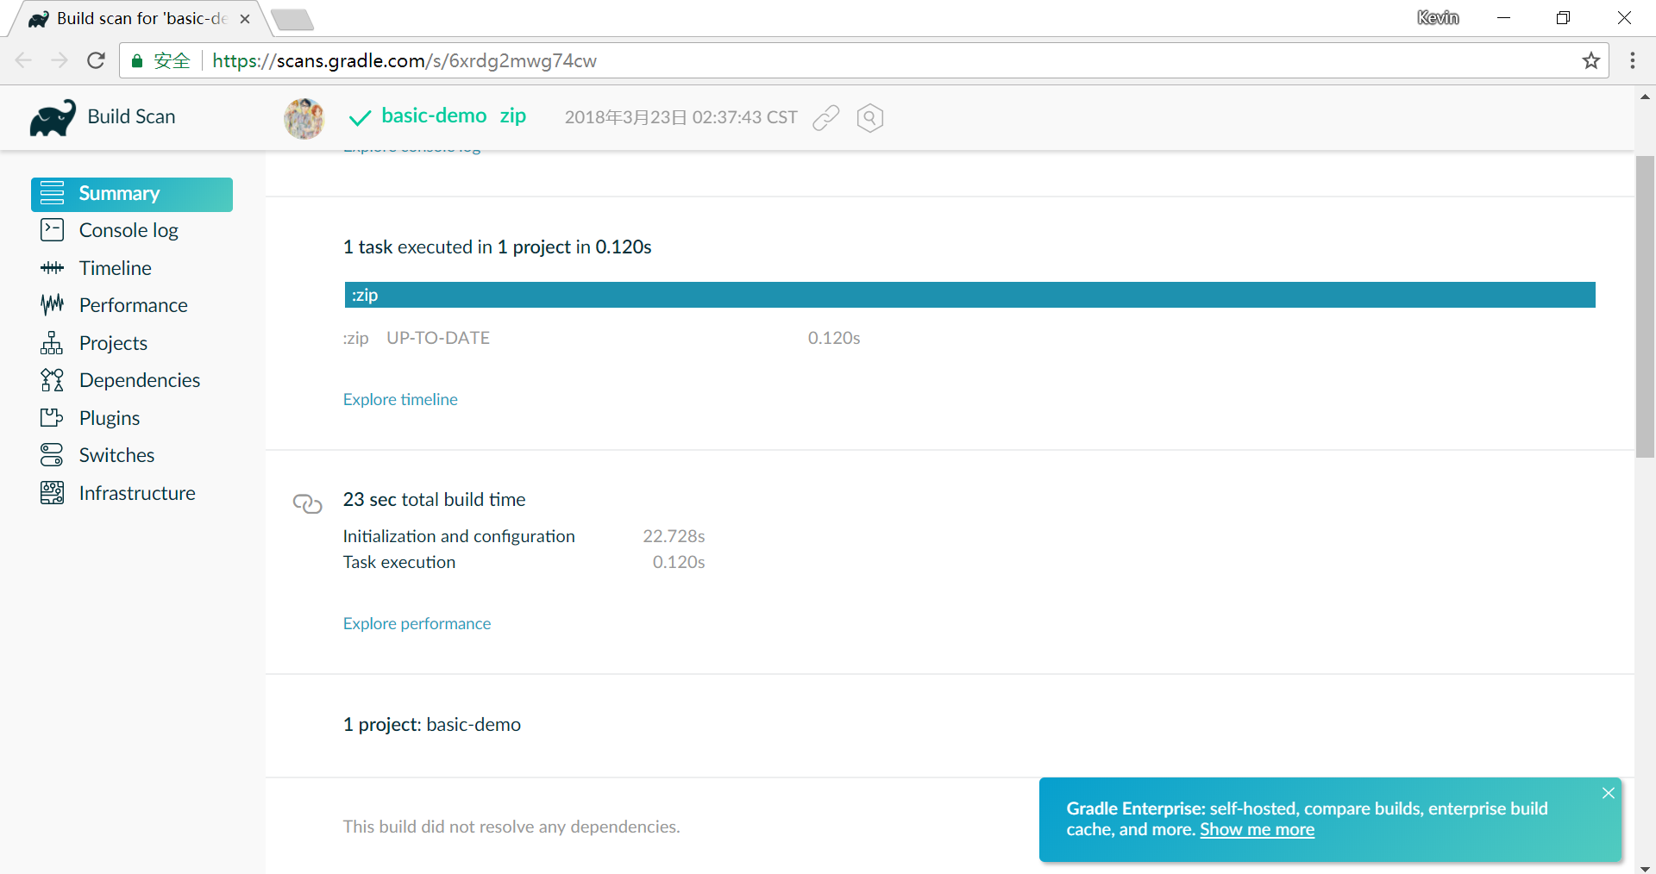
Task: Click the Plugins puzzle icon
Action: (x=52, y=418)
